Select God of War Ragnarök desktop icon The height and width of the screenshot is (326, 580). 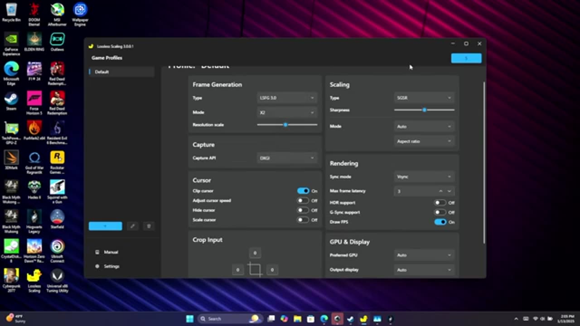point(34,162)
